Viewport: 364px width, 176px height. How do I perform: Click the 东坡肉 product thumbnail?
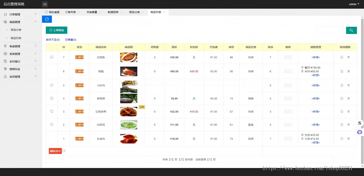coord(129,139)
